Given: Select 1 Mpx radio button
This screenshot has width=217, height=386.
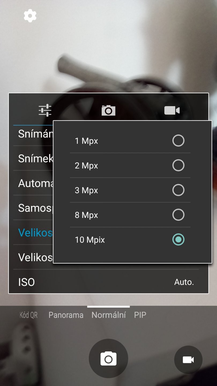Looking at the screenshot, I should [178, 141].
